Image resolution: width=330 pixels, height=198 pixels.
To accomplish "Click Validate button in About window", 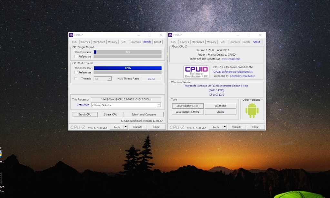I will pos(236,127).
